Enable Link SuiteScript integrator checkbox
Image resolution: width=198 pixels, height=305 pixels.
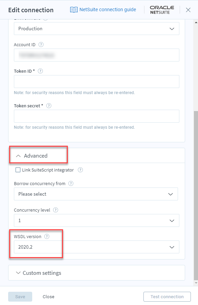click(18, 170)
